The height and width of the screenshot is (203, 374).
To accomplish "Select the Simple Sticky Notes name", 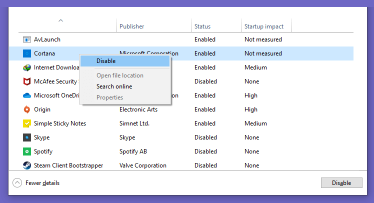I will tap(60, 123).
